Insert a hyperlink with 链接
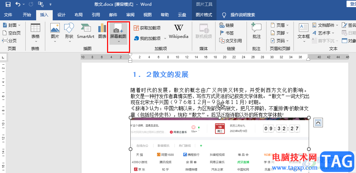This screenshot has height=173, width=356. [227, 25]
